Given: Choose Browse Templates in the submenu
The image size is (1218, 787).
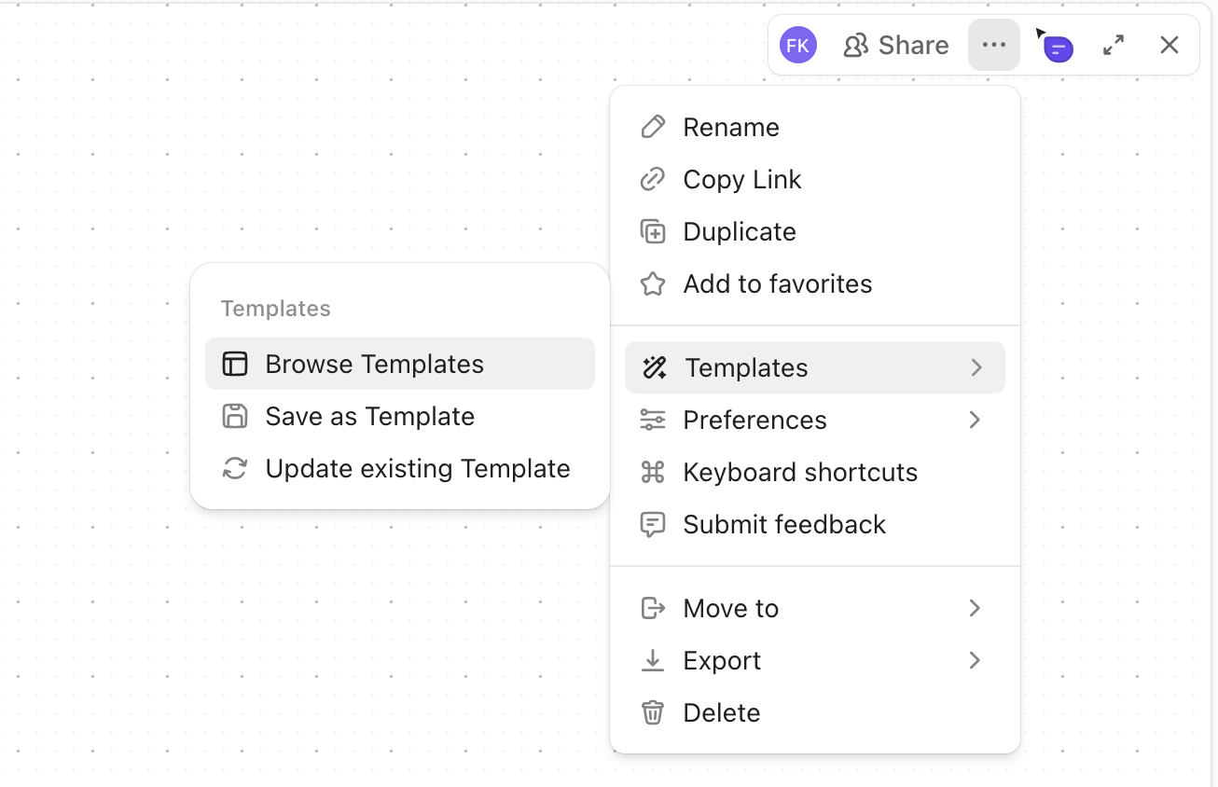Looking at the screenshot, I should (x=374, y=364).
